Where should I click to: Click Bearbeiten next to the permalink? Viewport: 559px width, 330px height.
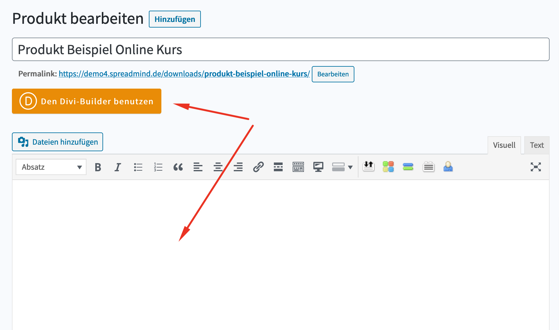pyautogui.click(x=333, y=74)
